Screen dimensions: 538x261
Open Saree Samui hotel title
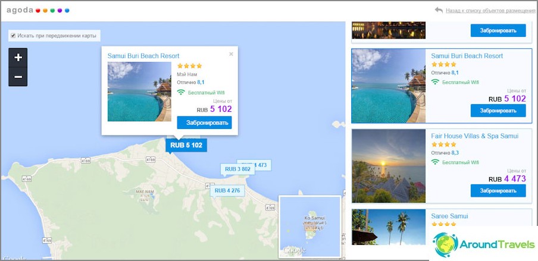(449, 216)
